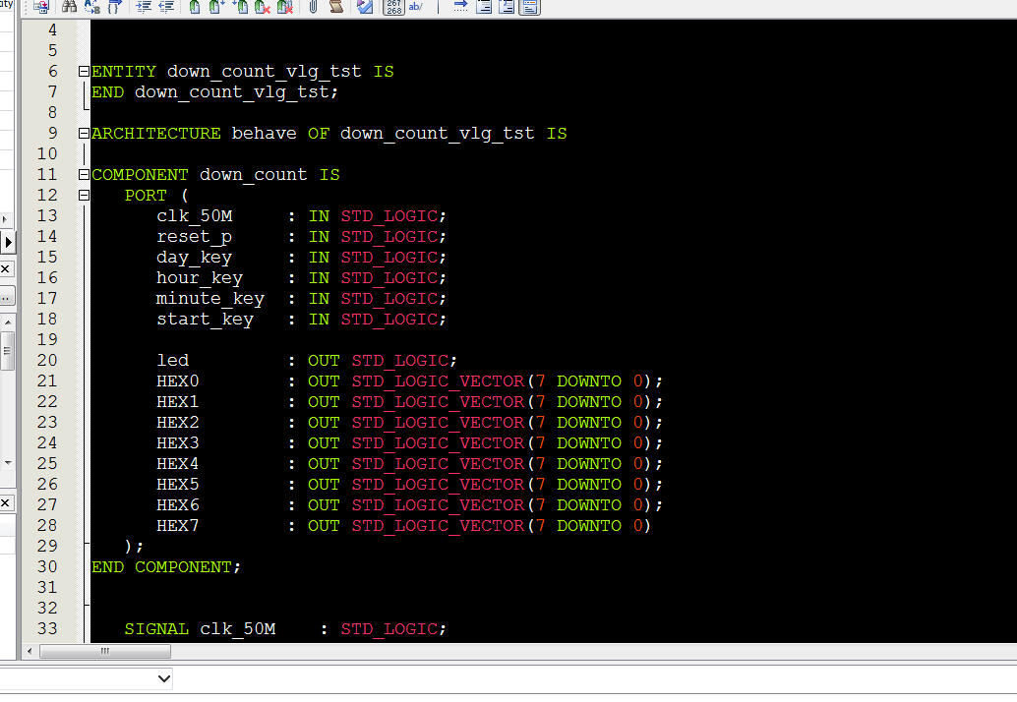
Task: Click the blue arrow toolbar icon
Action: (460, 7)
